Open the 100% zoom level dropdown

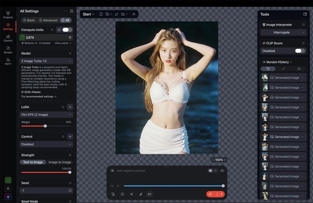[x=219, y=160]
